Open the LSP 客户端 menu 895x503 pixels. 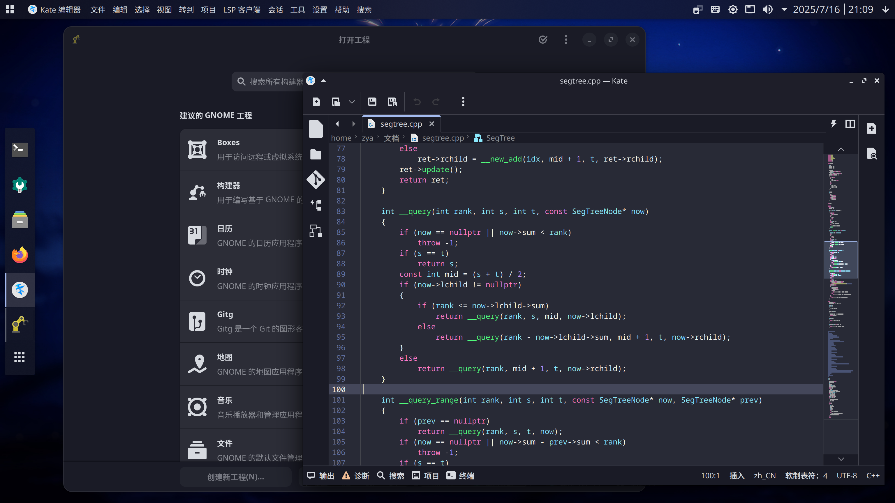(x=242, y=10)
